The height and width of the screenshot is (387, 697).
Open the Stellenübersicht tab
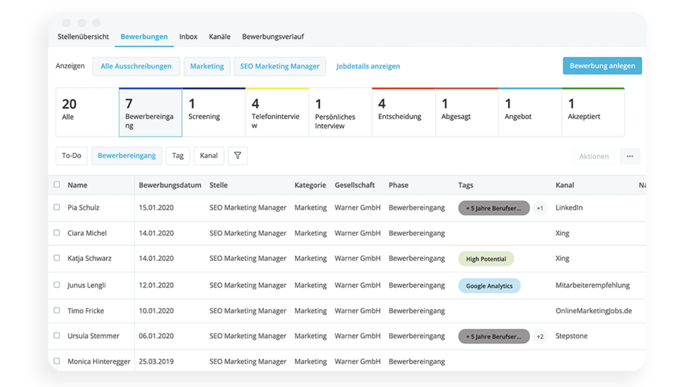(x=83, y=36)
